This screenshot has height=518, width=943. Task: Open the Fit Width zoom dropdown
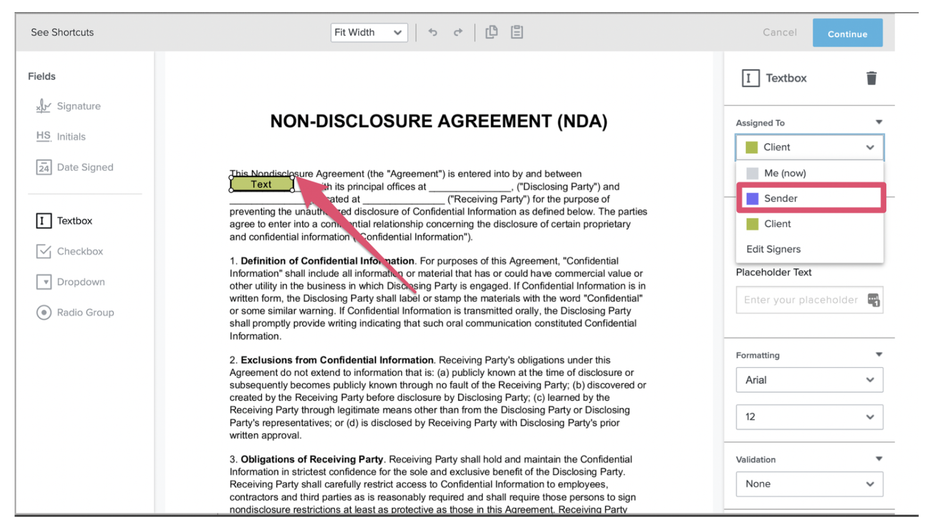point(369,32)
